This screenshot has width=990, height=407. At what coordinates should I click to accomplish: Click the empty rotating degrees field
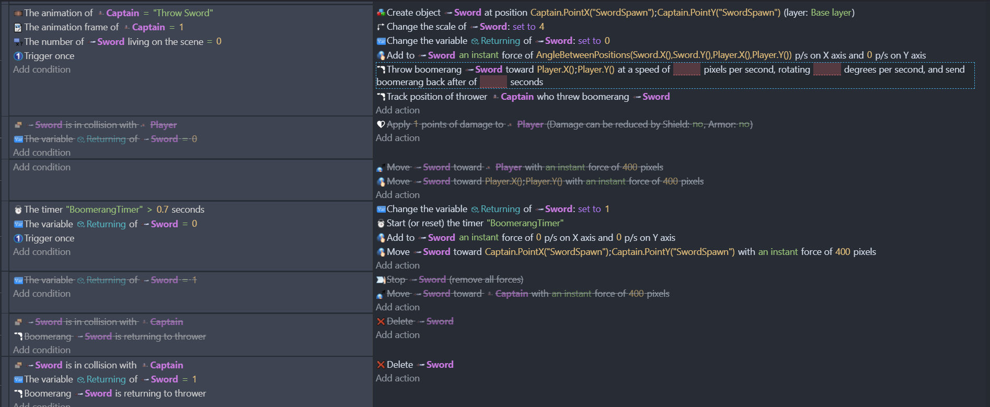click(x=827, y=69)
